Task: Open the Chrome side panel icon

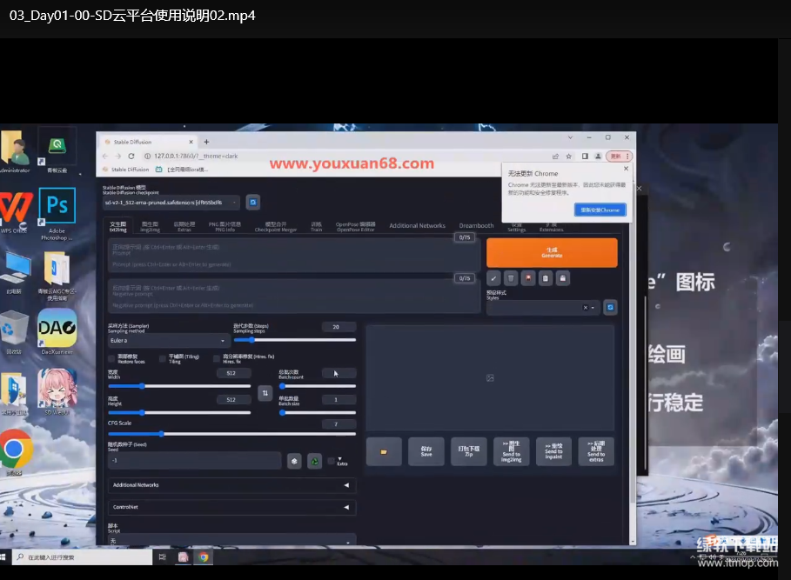Action: 585,157
